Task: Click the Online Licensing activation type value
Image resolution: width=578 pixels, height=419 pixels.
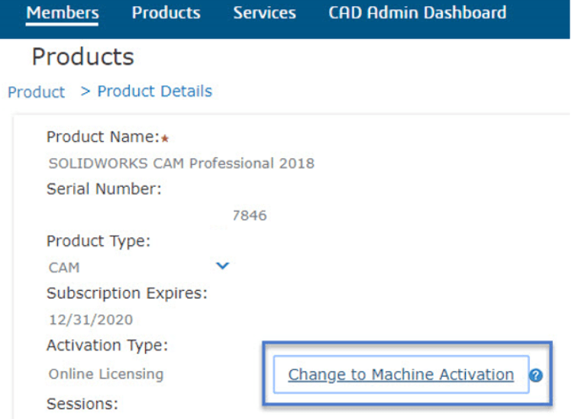Action: pos(106,374)
